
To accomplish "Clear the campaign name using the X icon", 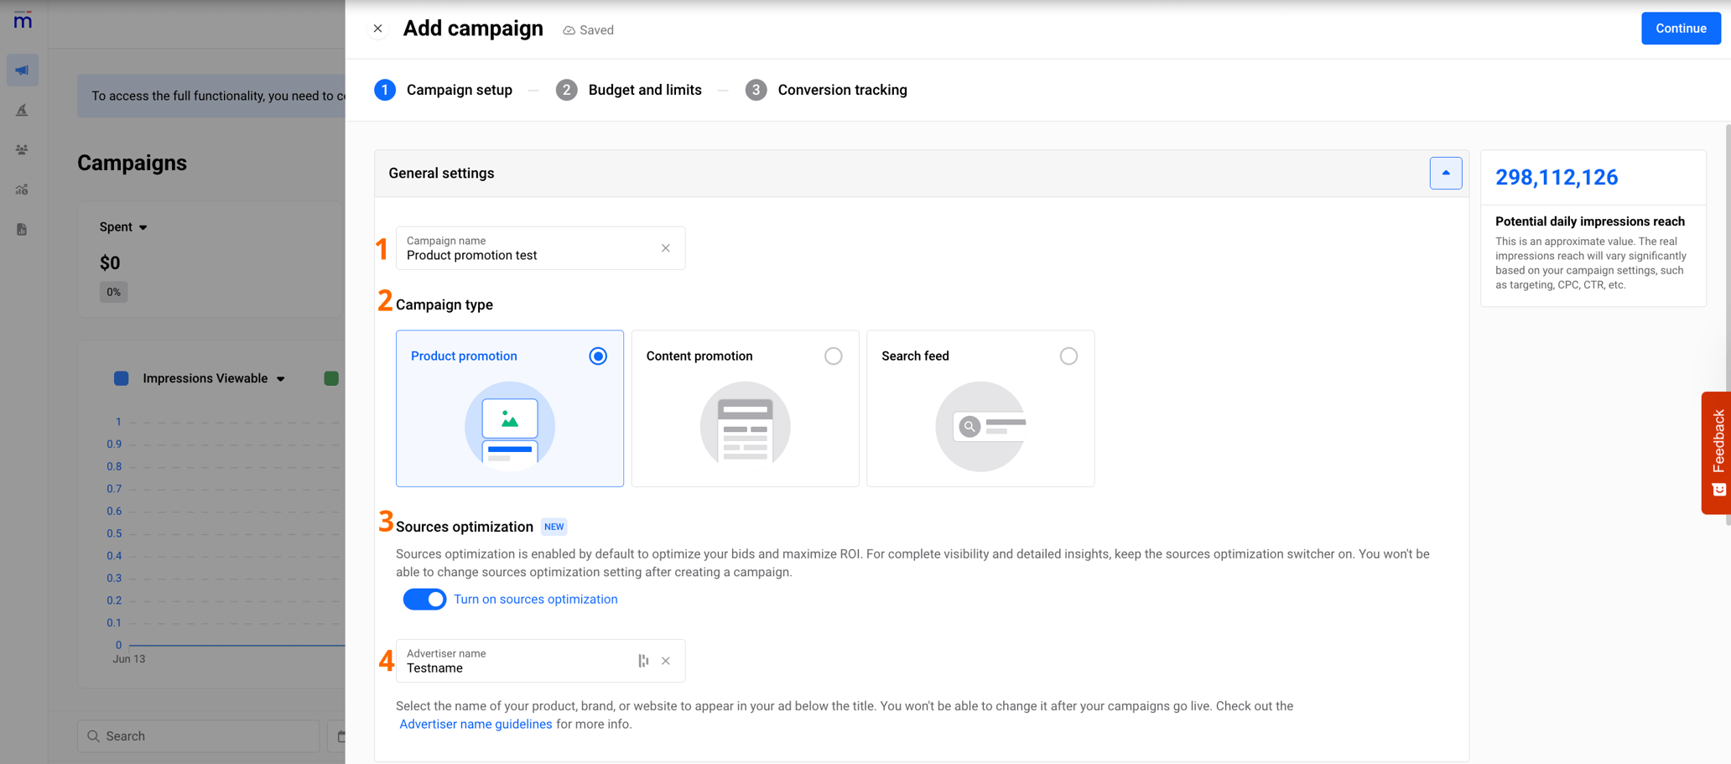I will pos(665,248).
